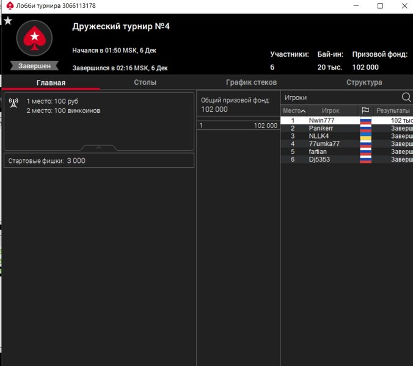Image resolution: width=413 pixels, height=366 pixels.
Task: Maximize the tournament lobby window
Action: (x=380, y=6)
